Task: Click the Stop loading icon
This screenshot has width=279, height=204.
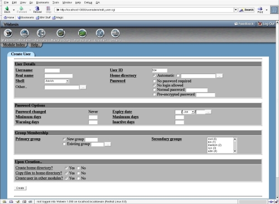Action: pyautogui.click(x=49, y=8)
